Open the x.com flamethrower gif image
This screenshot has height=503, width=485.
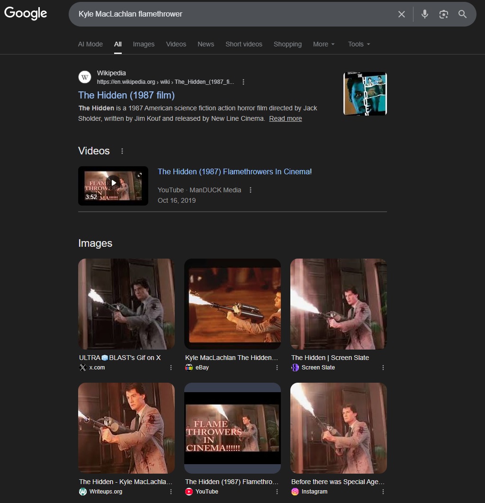(126, 304)
